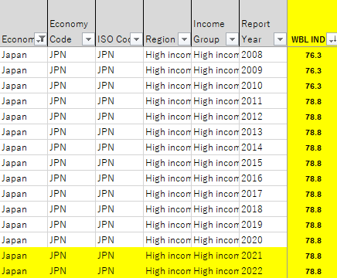Select the Japan cell in the 2021 row

(x=24, y=256)
